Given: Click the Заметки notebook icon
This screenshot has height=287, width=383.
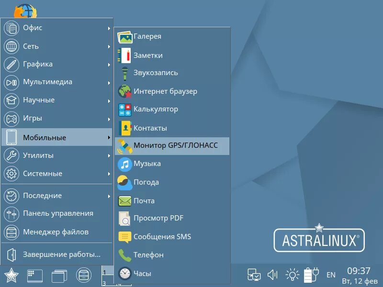Looking at the screenshot, I should 124,55.
